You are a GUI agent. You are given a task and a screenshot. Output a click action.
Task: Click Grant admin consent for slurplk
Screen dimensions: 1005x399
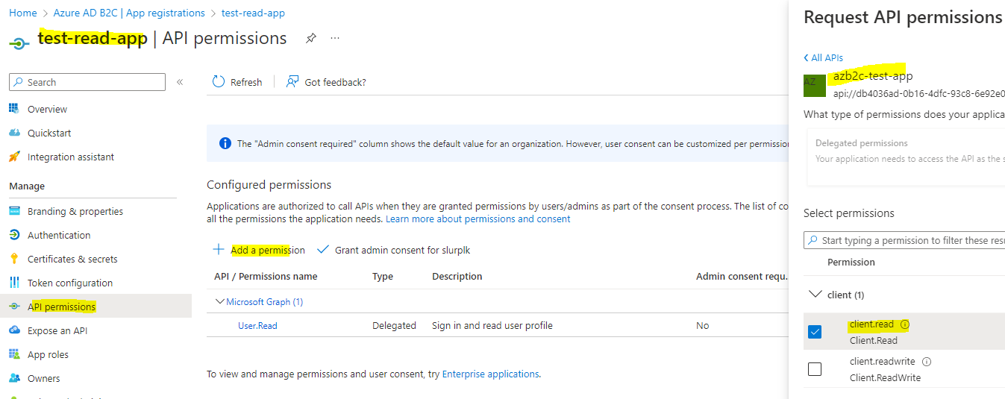point(394,250)
